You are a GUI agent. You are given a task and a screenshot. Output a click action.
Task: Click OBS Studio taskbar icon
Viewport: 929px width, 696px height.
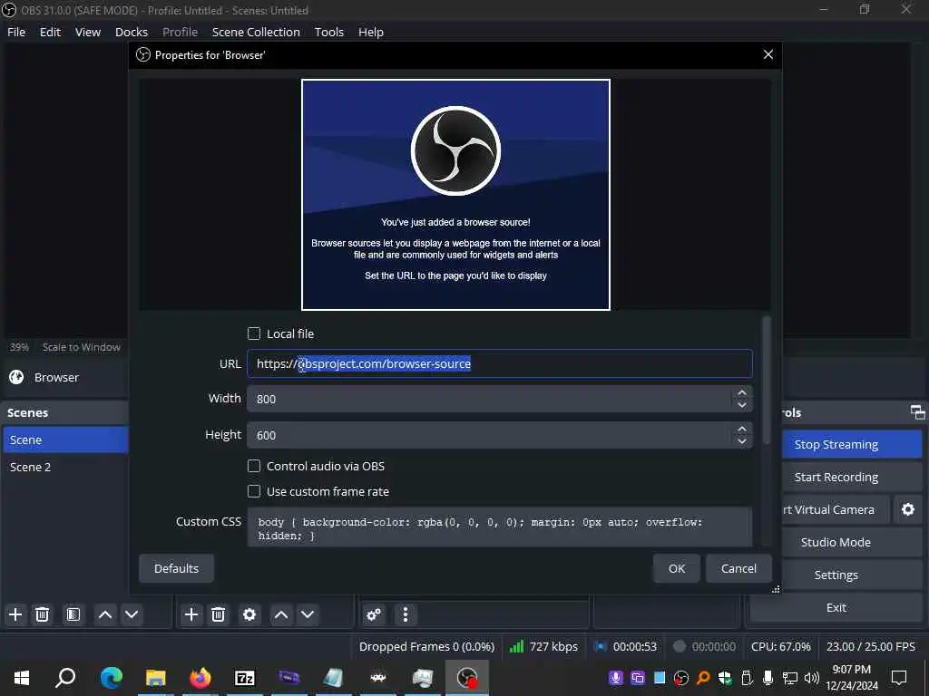click(467, 678)
